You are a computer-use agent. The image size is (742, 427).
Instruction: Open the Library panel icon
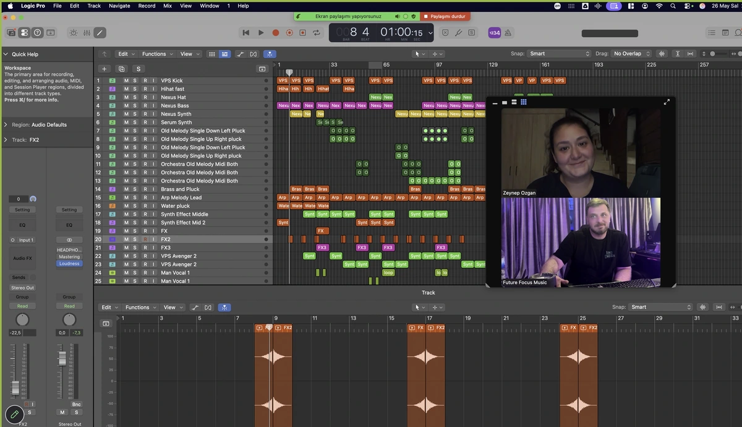point(11,32)
